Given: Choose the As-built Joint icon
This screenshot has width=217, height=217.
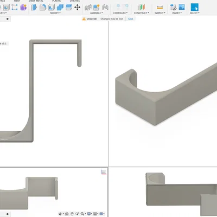Looking at the screenshot, I should click(x=105, y=8).
